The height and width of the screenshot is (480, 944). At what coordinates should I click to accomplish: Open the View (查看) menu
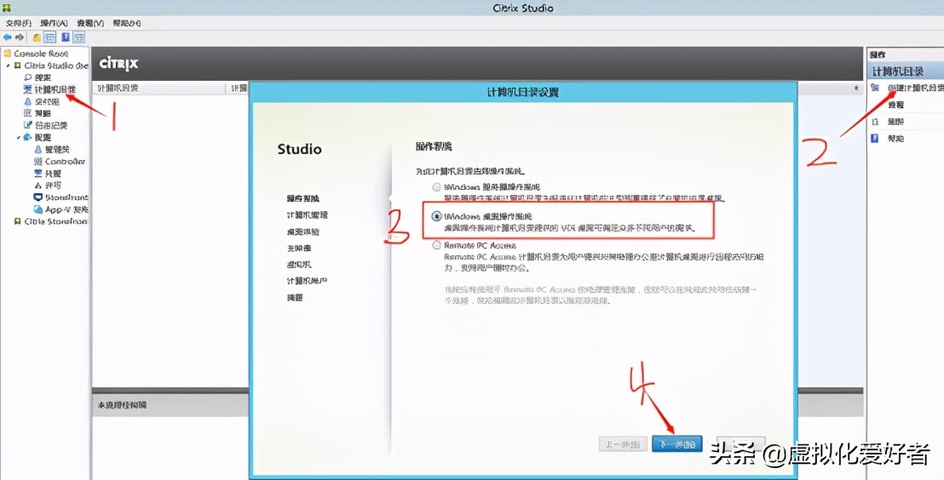click(90, 23)
